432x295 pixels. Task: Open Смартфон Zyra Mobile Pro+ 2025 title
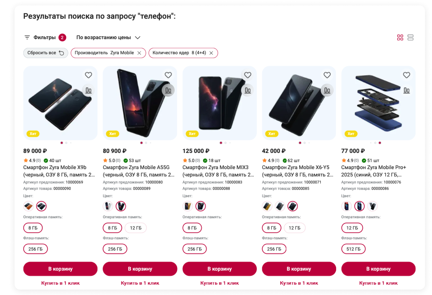[x=374, y=171]
